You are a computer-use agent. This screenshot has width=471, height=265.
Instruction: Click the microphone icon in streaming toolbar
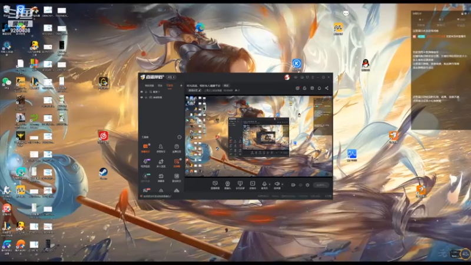point(264,184)
